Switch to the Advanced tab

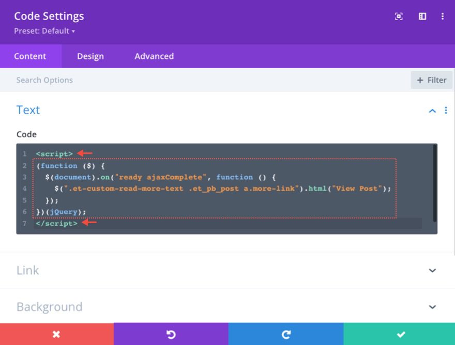pos(154,56)
